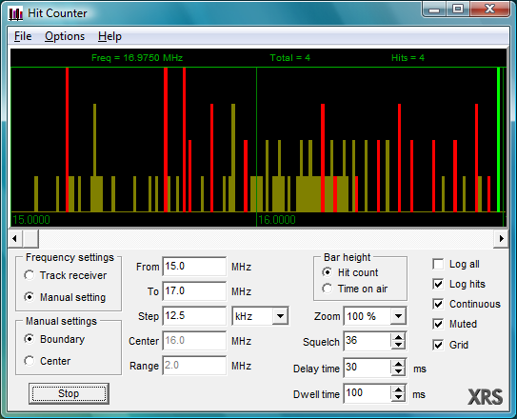517x419 pixels.
Task: Select the Track receiver radio button
Action: point(29,275)
